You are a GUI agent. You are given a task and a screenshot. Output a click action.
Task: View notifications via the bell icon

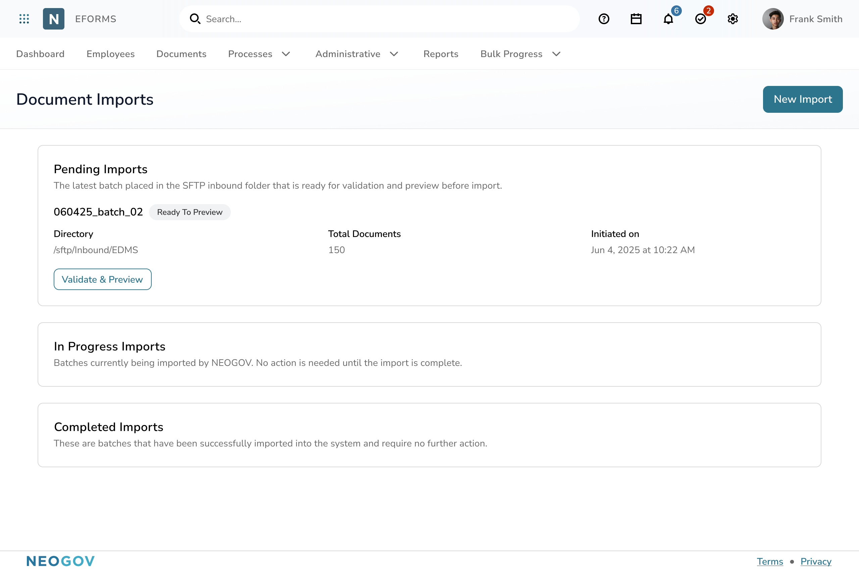[x=668, y=19]
